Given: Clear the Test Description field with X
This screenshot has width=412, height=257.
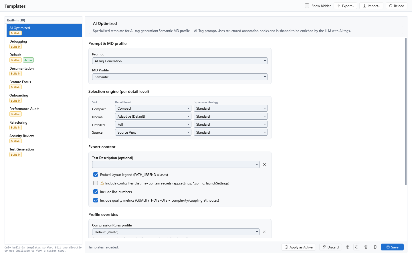Looking at the screenshot, I should pyautogui.click(x=264, y=164).
